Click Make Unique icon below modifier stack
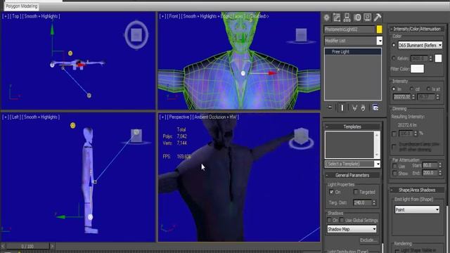 (354, 108)
